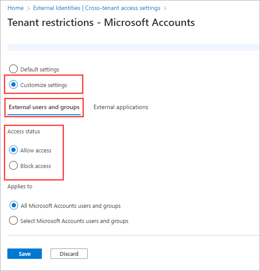Discard the tenant restriction changes
Screen dimensions: 260x271
click(69, 254)
